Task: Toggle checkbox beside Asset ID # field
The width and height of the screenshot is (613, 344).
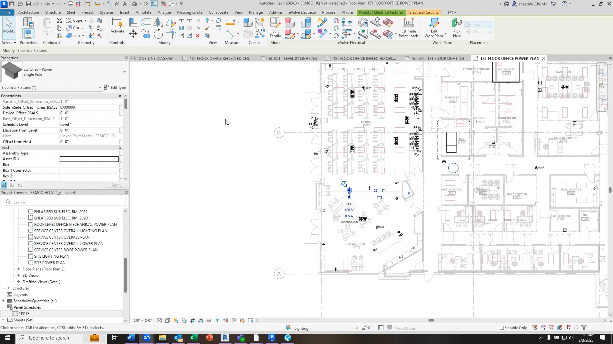Action: click(x=121, y=159)
